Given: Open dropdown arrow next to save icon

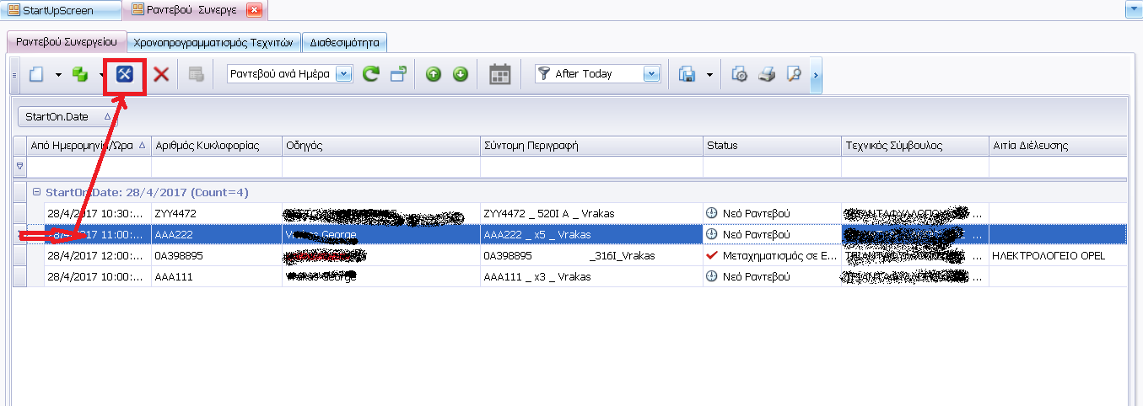Looking at the screenshot, I should 709,74.
